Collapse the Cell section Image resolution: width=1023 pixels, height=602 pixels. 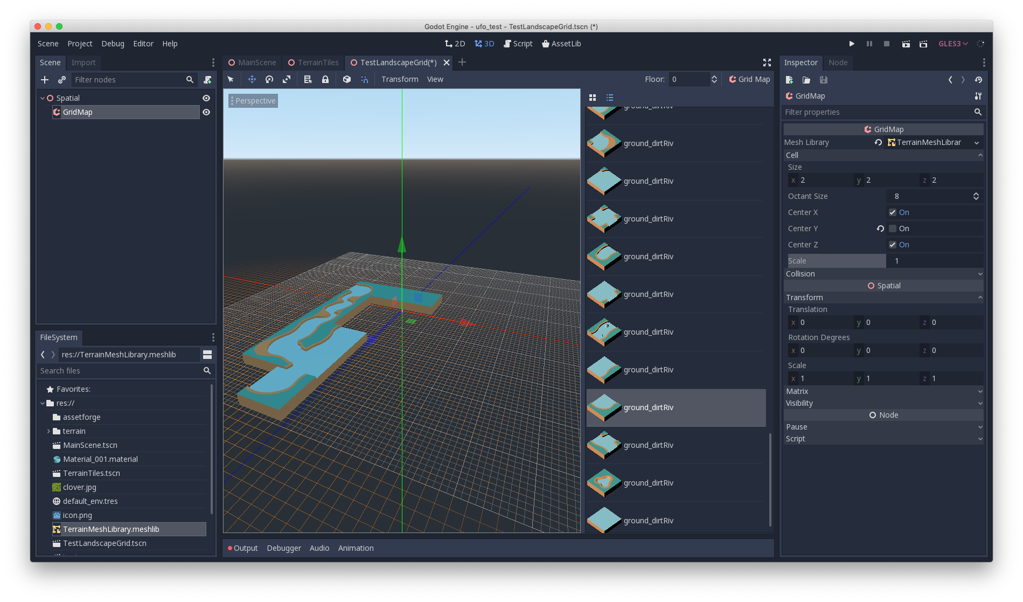click(883, 155)
